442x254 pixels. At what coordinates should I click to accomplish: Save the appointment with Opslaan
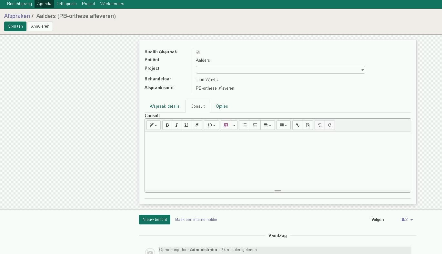click(15, 26)
